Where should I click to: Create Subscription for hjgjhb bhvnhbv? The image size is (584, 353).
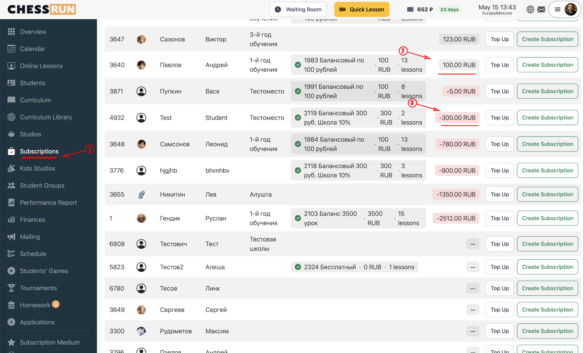(x=548, y=170)
